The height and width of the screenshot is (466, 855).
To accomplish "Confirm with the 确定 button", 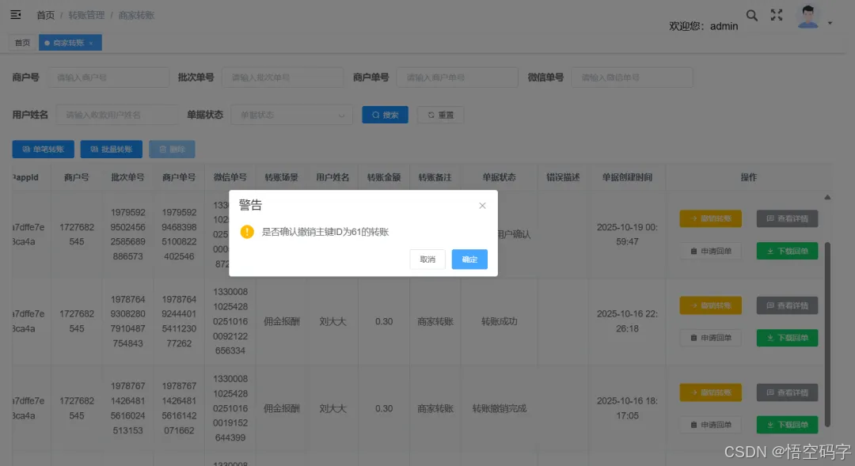I will coord(469,260).
